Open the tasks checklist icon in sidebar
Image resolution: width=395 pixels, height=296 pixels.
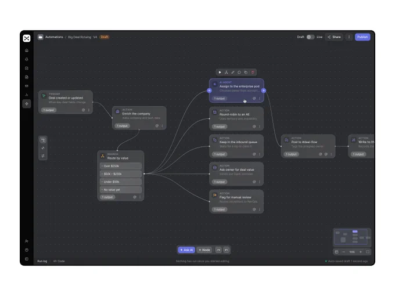pos(27,68)
